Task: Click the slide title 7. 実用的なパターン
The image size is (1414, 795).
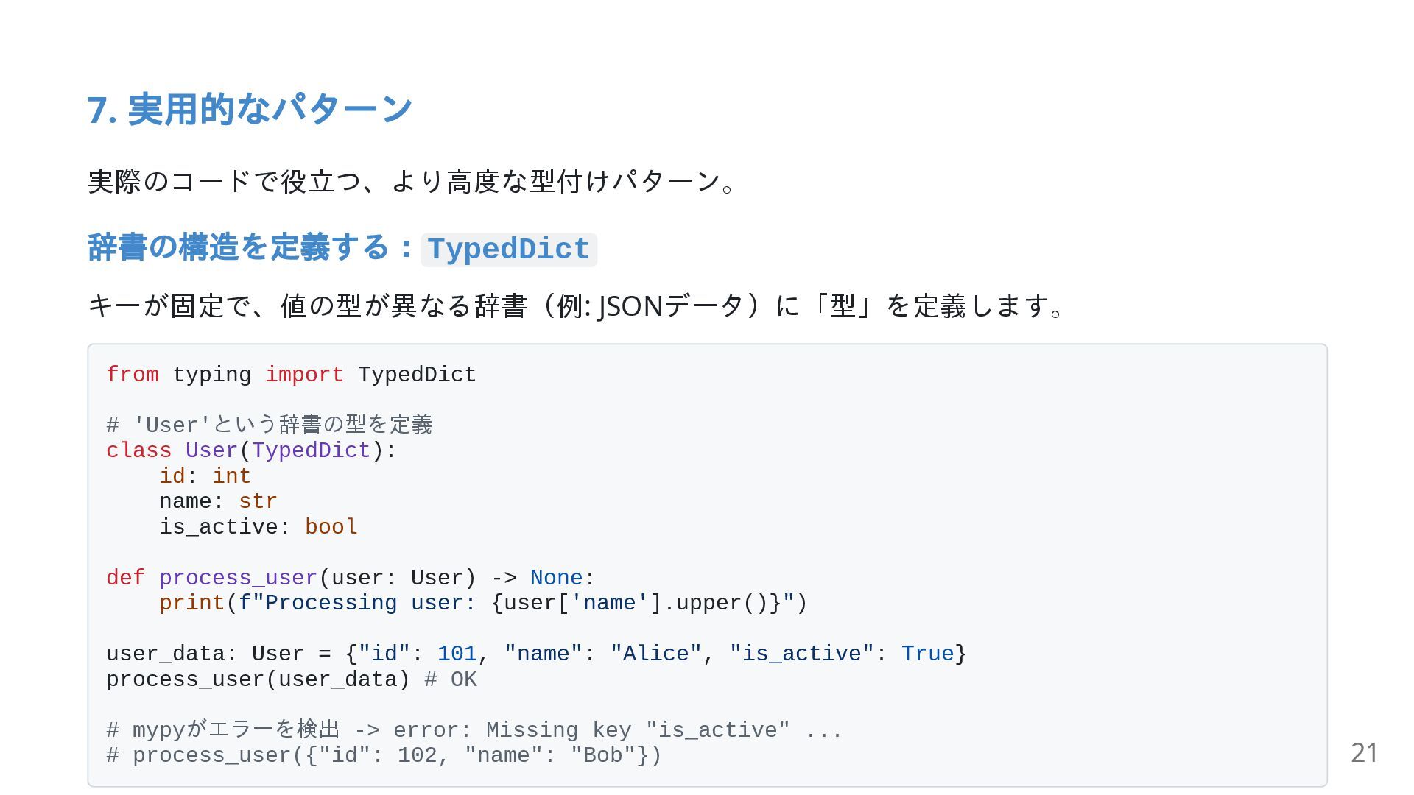Action: 250,109
